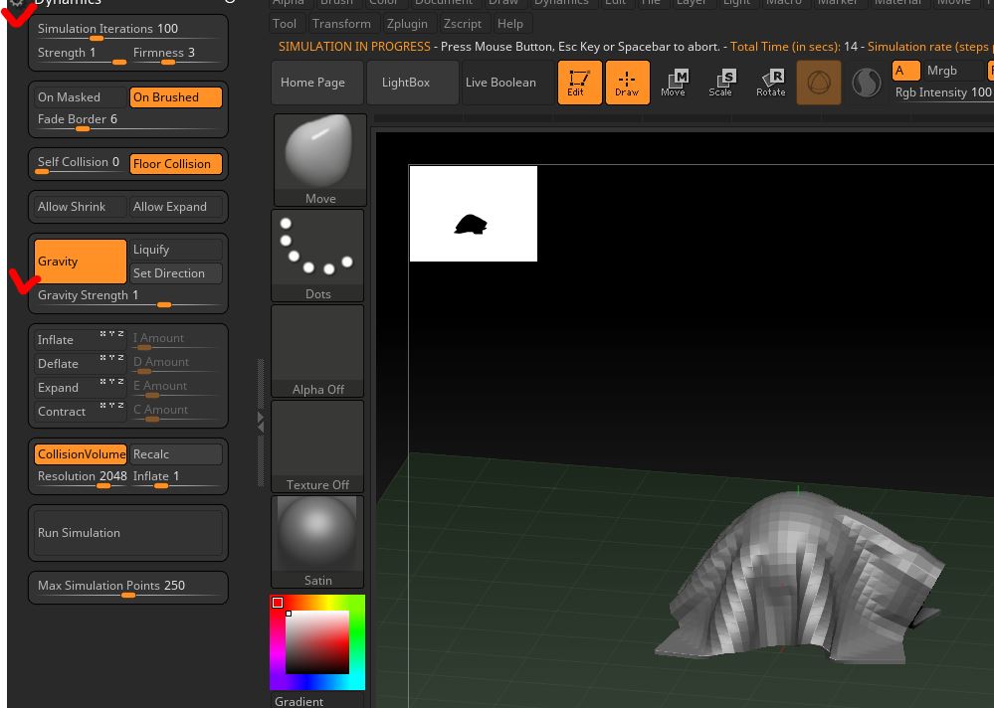Screen dimensions: 994x708
Task: Select the Move transform tool
Action: pyautogui.click(x=674, y=83)
